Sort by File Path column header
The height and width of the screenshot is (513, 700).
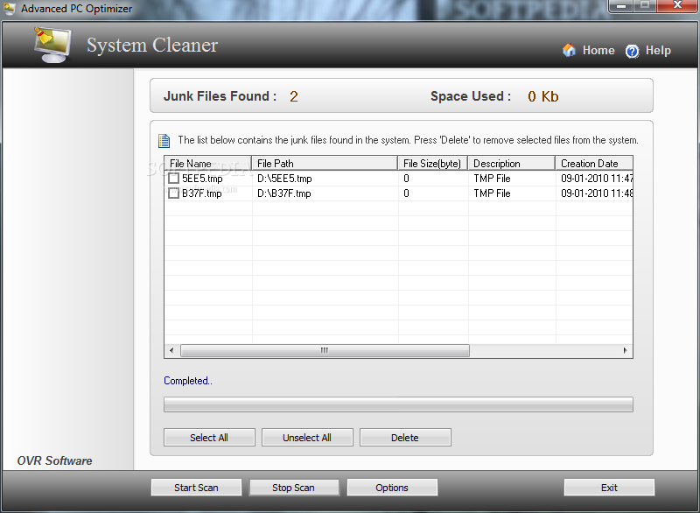point(325,164)
